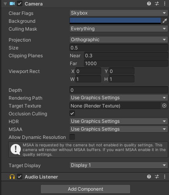
Task: Open Audio Listener three-dot options menu
Action: [x=165, y=177]
